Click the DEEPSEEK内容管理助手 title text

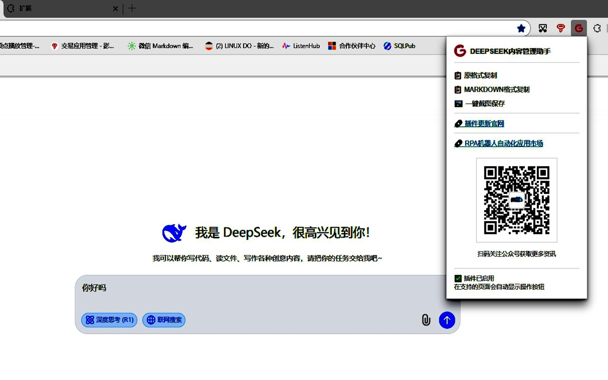click(510, 51)
